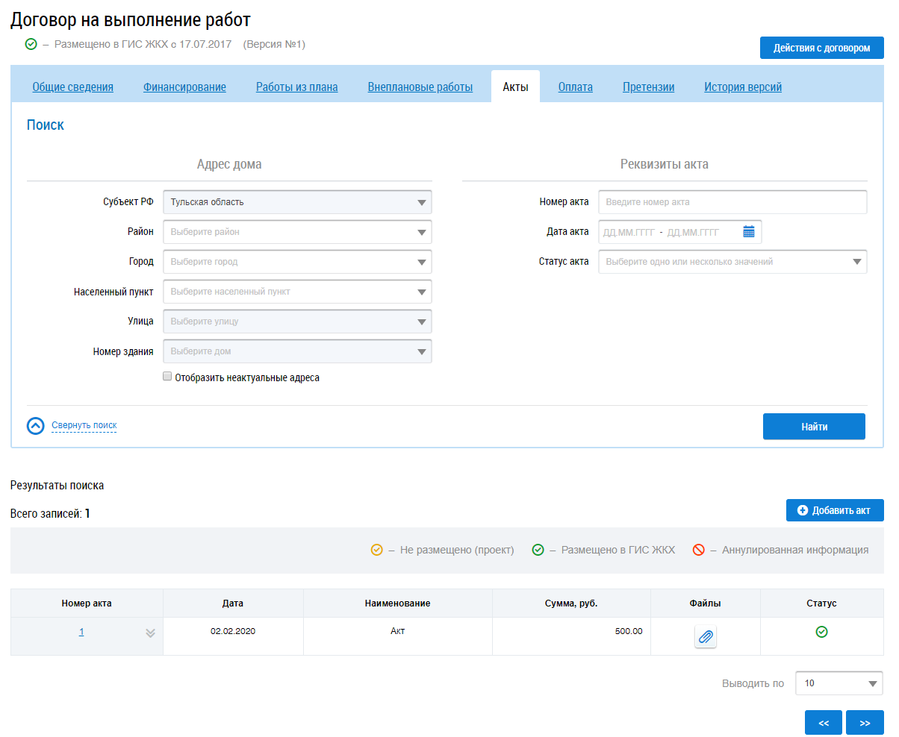Enable the show outdated addresses checkbox

click(167, 377)
